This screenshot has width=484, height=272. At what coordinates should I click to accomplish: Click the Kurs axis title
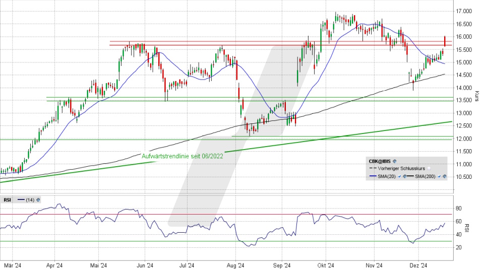point(476,96)
